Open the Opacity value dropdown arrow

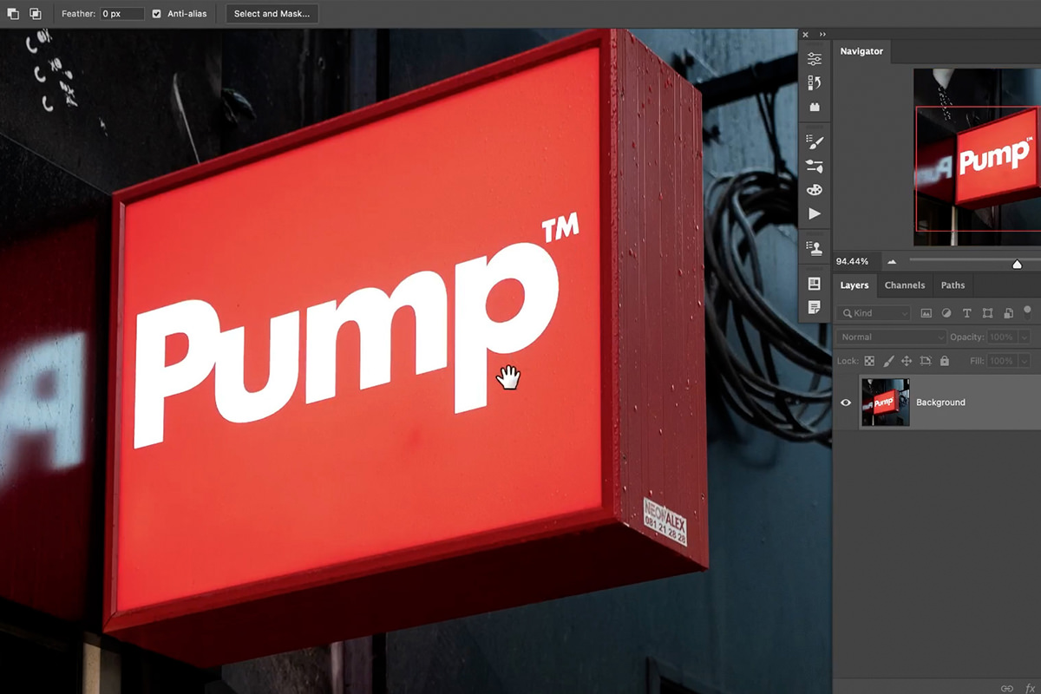[x=1025, y=337]
